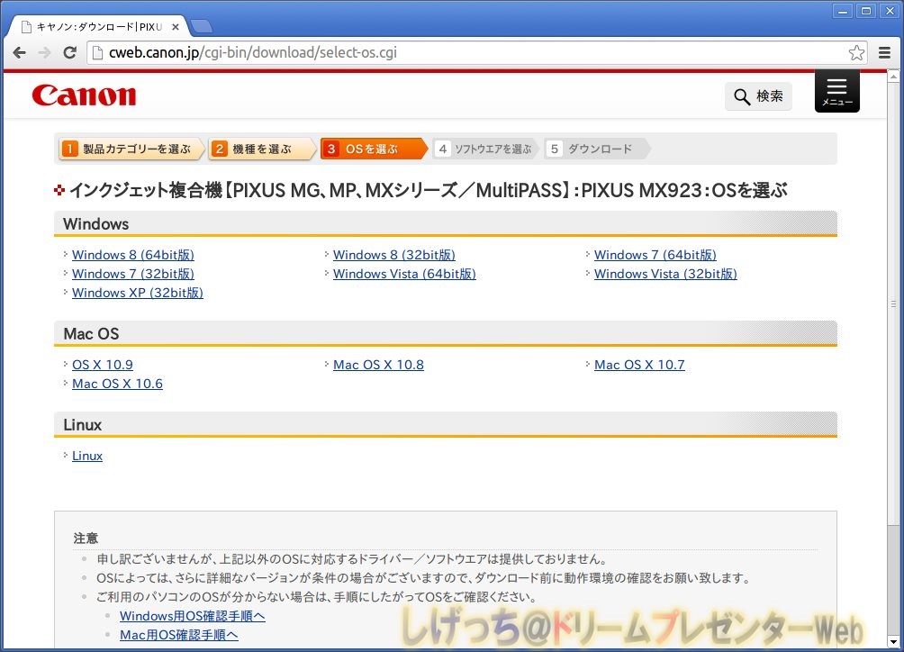
Task: Select the Mac OS X 10.6 link
Action: [118, 384]
